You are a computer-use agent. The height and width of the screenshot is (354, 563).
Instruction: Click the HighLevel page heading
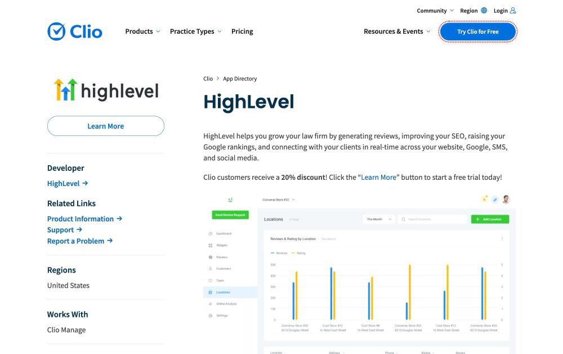click(x=248, y=102)
